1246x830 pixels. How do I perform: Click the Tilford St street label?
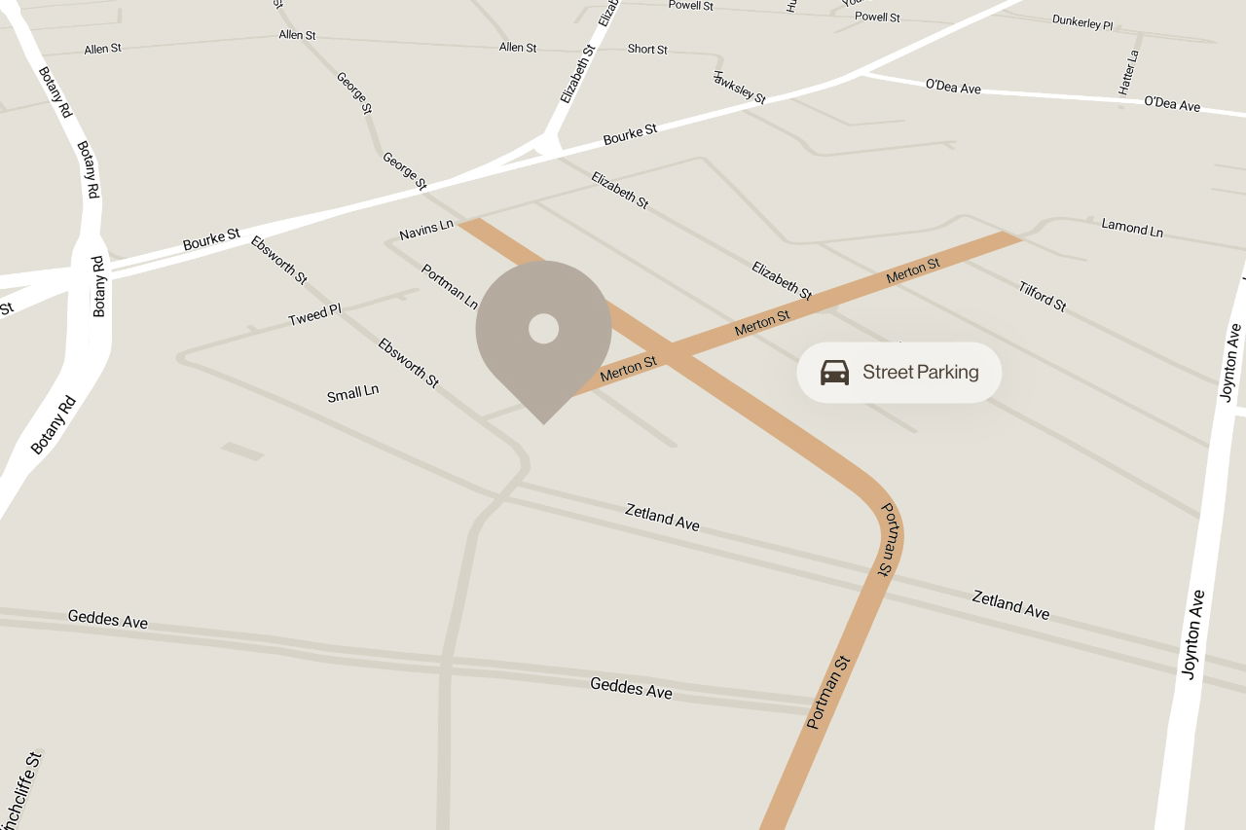coord(1043,296)
